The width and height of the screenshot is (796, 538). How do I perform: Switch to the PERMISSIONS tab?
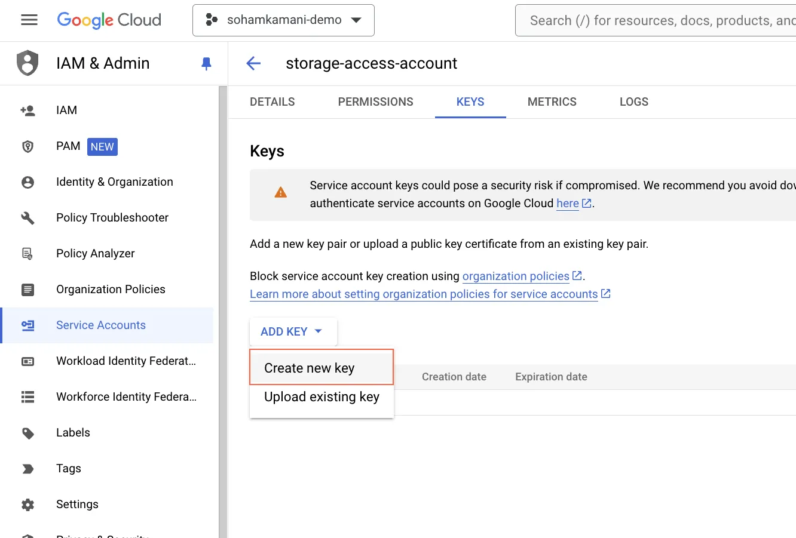(x=375, y=102)
